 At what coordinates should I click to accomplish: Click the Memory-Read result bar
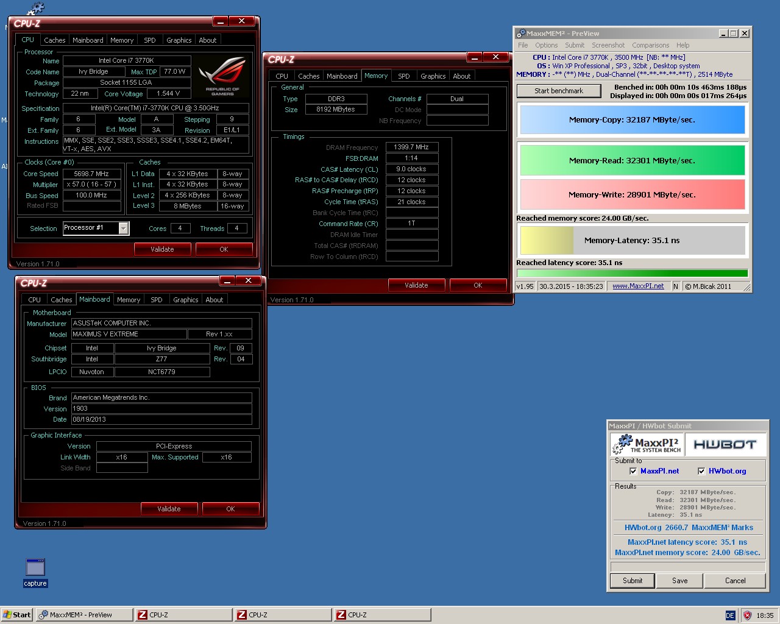[632, 161]
